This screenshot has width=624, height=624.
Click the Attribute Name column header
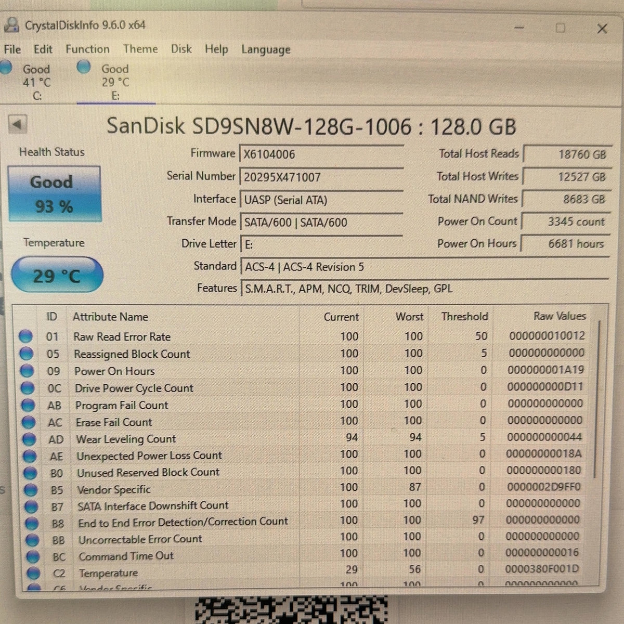coord(110,317)
